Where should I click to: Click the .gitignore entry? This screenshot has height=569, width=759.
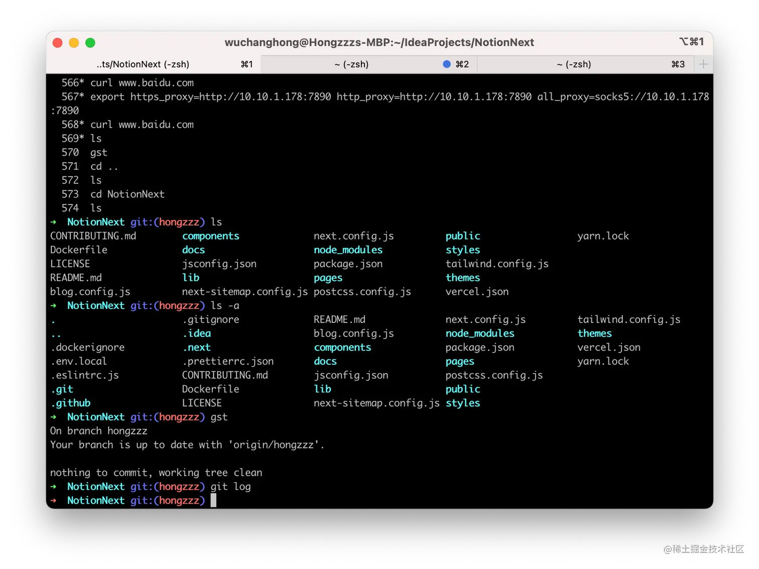click(211, 319)
